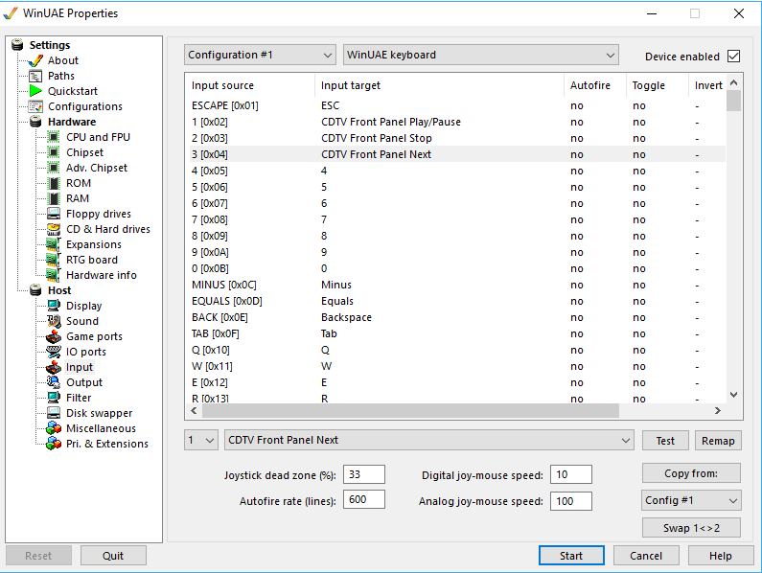Open the CDTV Front Panel Next target dropdown
This screenshot has height=573, width=762.
[429, 441]
